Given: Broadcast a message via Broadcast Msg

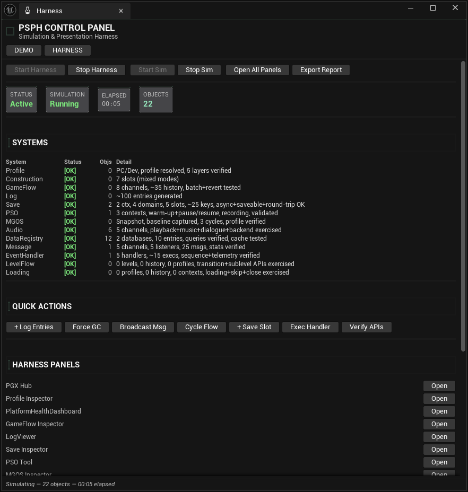Looking at the screenshot, I should click(143, 327).
